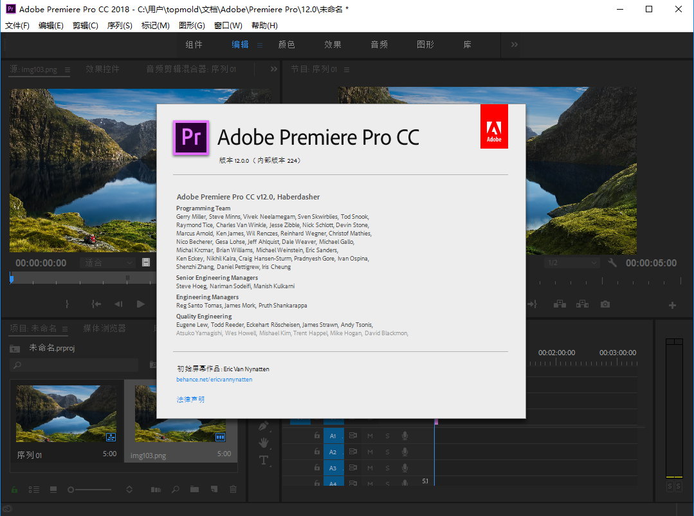
Task: Switch to the 颜色 workspace tab
Action: coord(286,44)
